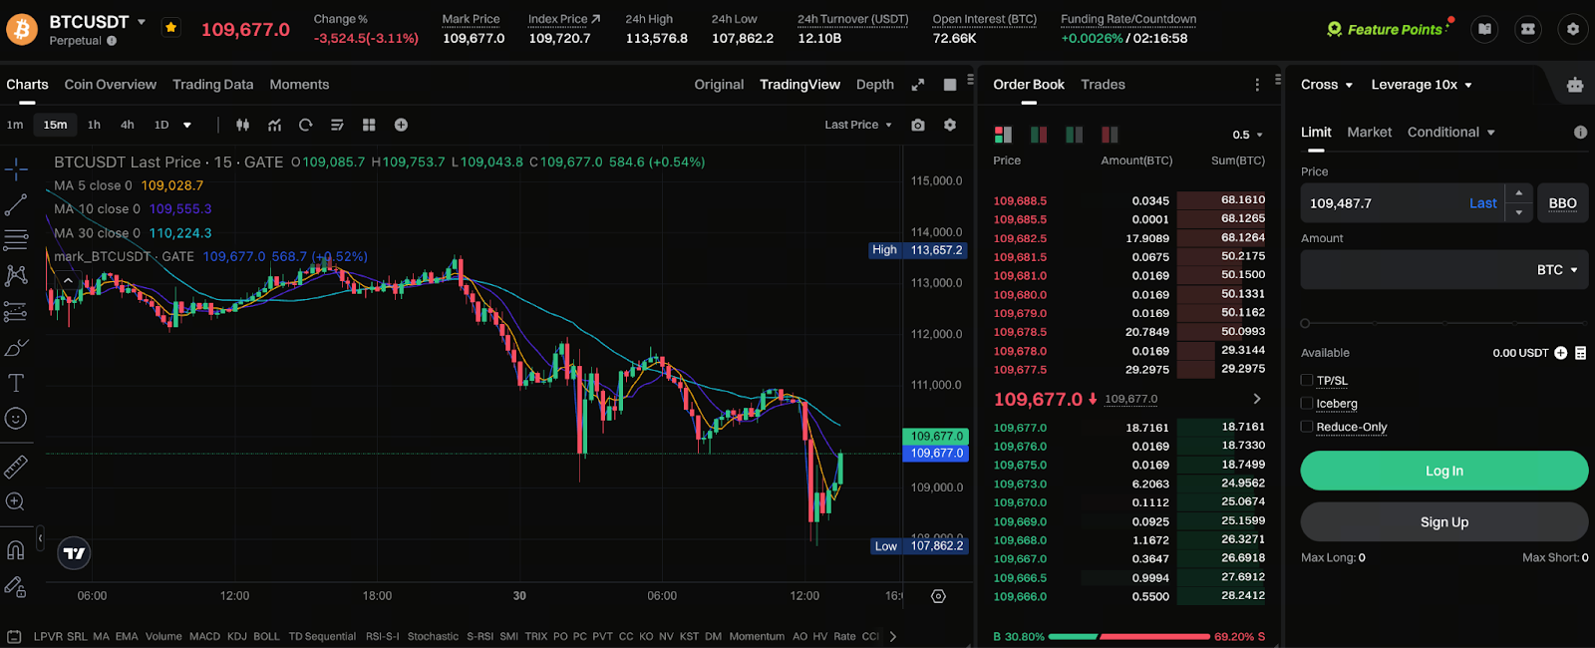Switch order book to green-red split view
Image resolution: width=1595 pixels, height=648 pixels.
click(1039, 135)
